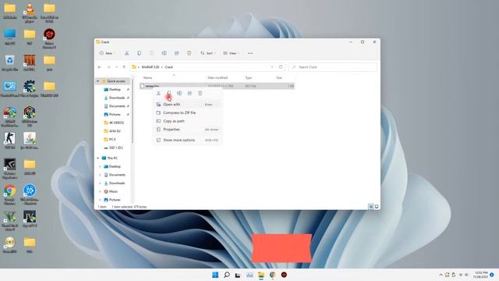Click the Counter-Strike desktop icon
The width and height of the screenshot is (499, 281).
9,140
